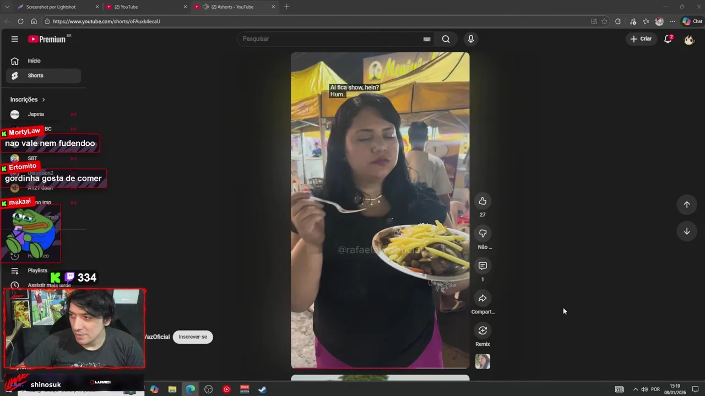
Task: Open Windows notification center
Action: [x=695, y=389]
